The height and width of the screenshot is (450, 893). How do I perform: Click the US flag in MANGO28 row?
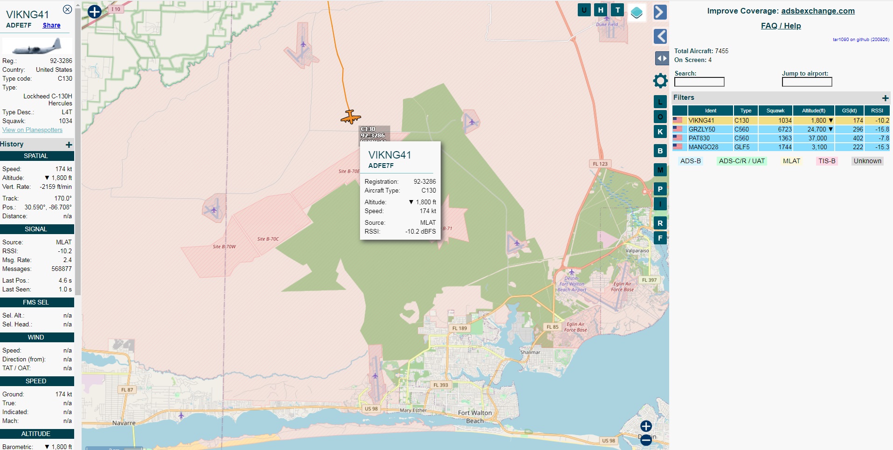click(678, 147)
